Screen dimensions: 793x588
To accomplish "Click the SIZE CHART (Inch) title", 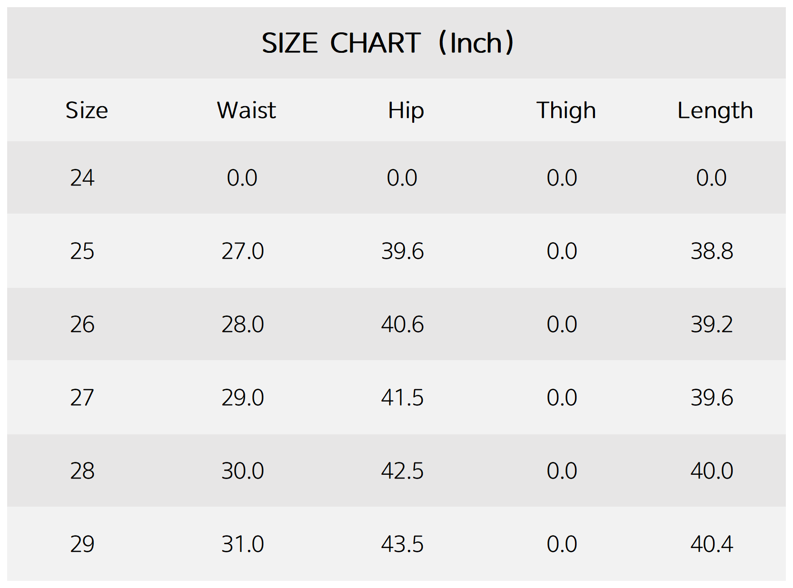I will coord(388,43).
